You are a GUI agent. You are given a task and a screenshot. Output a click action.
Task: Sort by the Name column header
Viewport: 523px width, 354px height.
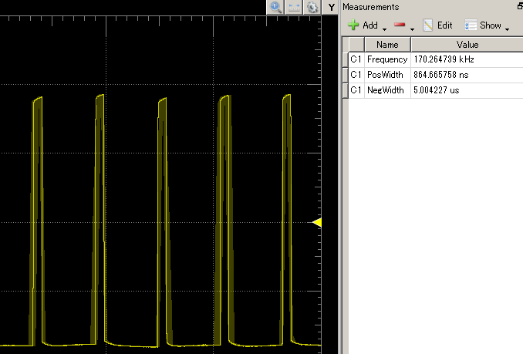click(387, 44)
